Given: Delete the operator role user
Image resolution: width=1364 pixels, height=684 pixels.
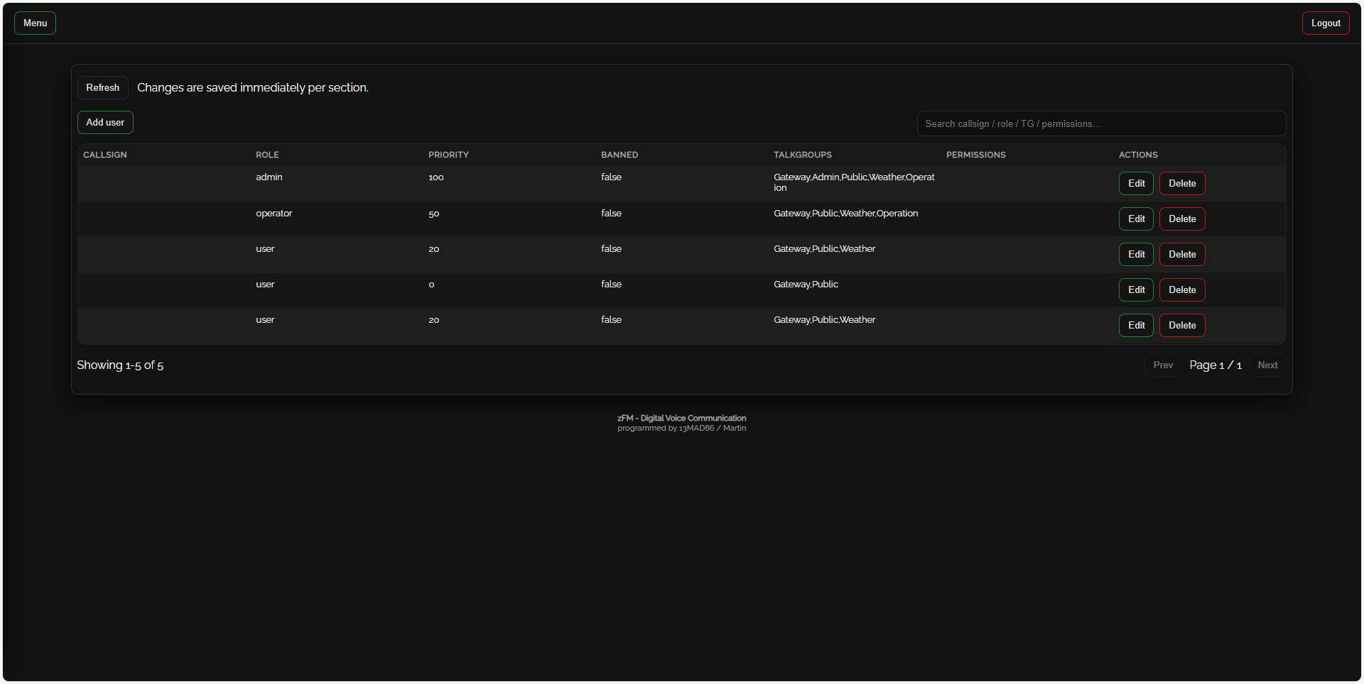Looking at the screenshot, I should point(1181,219).
